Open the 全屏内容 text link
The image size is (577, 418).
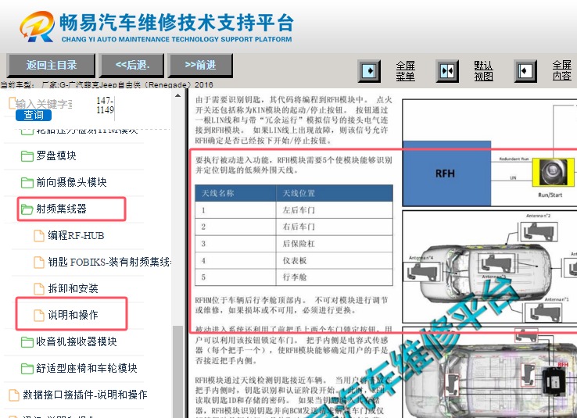point(561,71)
